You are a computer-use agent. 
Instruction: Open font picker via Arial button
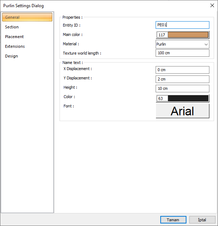click(182, 111)
